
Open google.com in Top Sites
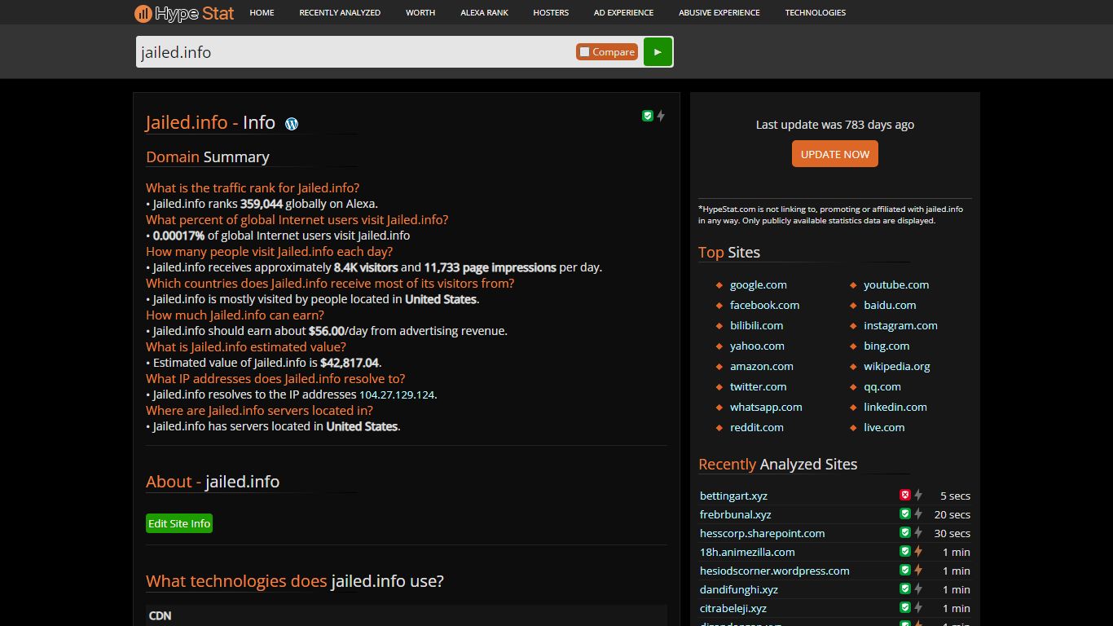click(x=759, y=284)
